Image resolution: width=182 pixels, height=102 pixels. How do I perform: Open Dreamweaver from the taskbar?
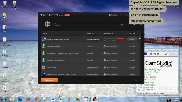[78, 99]
